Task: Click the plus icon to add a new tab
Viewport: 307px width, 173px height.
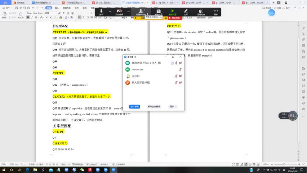Action: 273,3
